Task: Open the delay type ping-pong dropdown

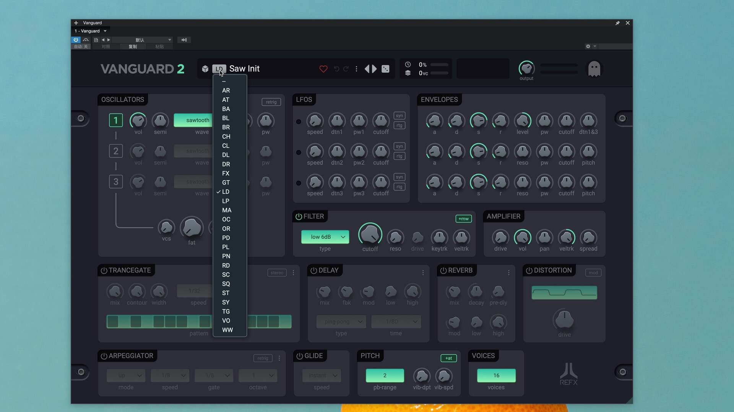Action: click(x=341, y=322)
